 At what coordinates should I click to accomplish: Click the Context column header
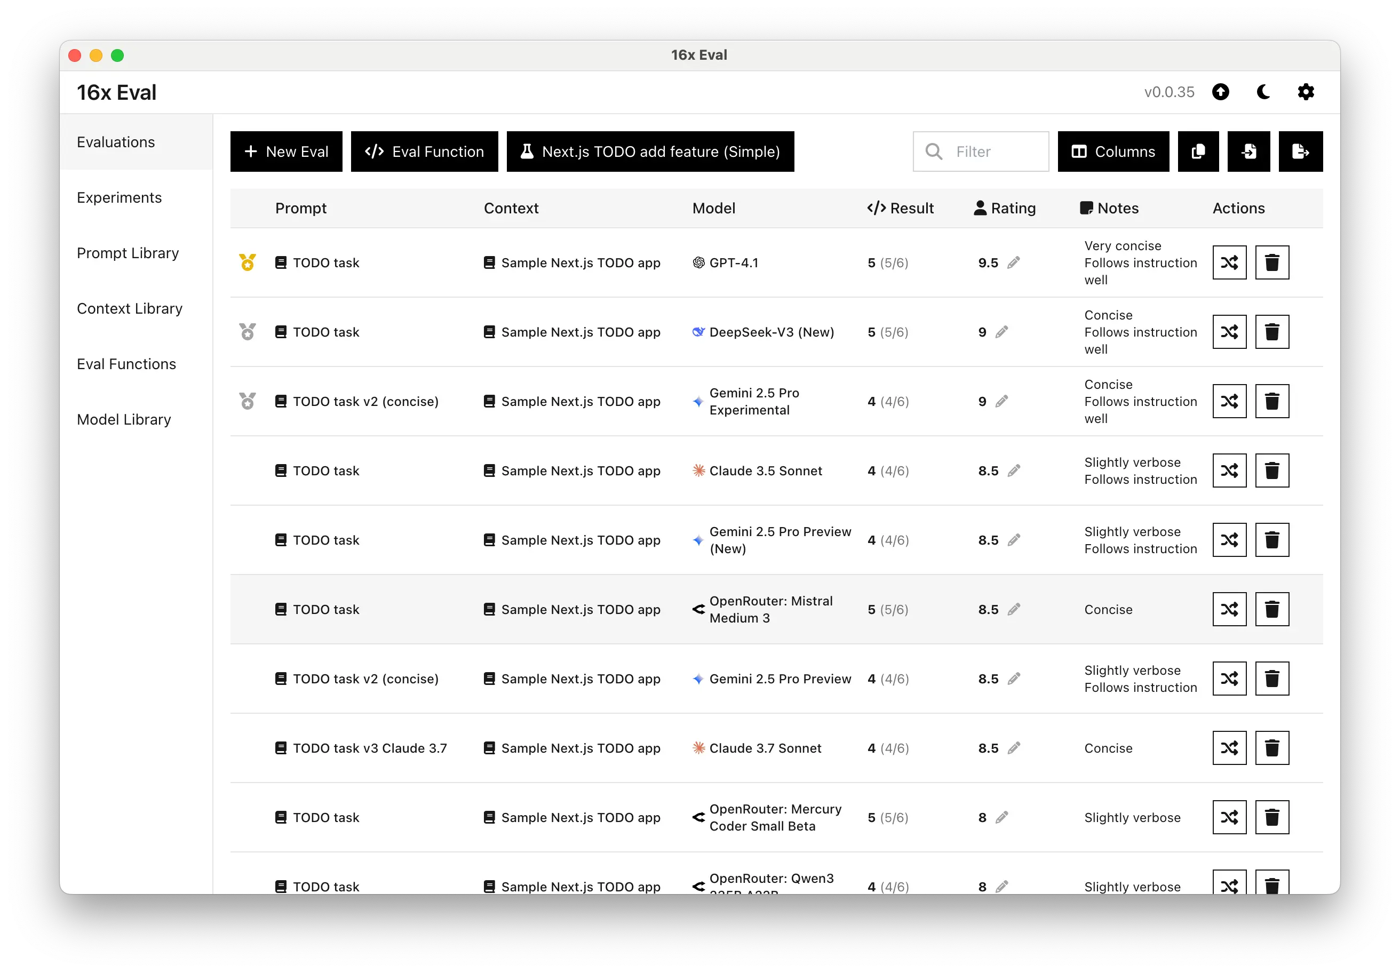point(511,209)
